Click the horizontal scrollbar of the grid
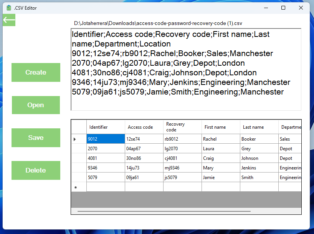The image size is (314, 234). pos(164,211)
